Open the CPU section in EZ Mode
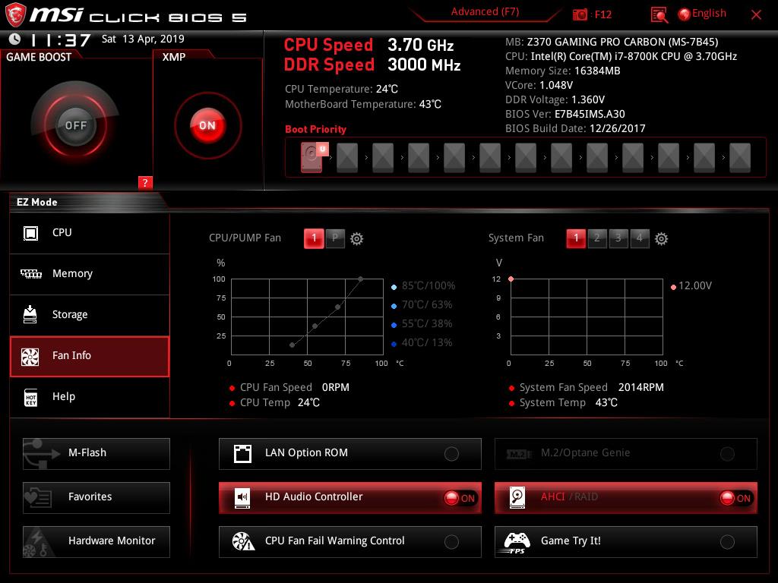Viewport: 778px width, 583px height. click(x=90, y=233)
